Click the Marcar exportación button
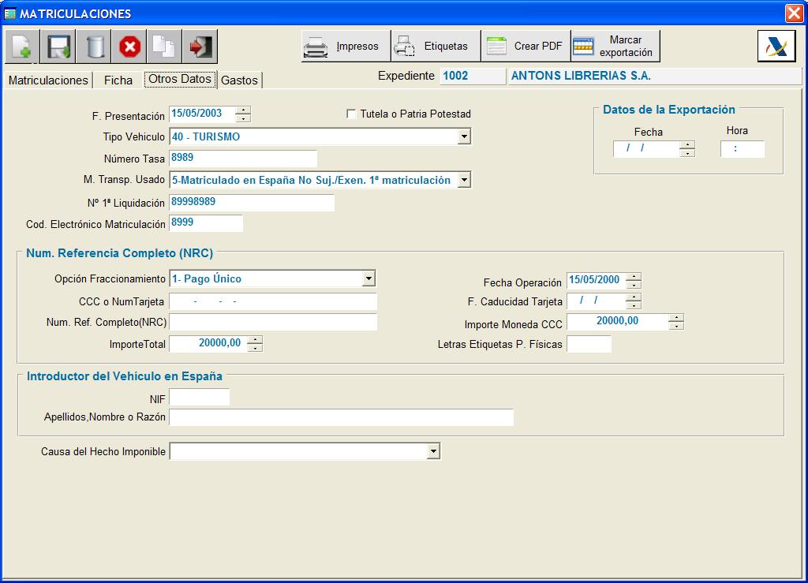808x583 pixels. pos(615,47)
